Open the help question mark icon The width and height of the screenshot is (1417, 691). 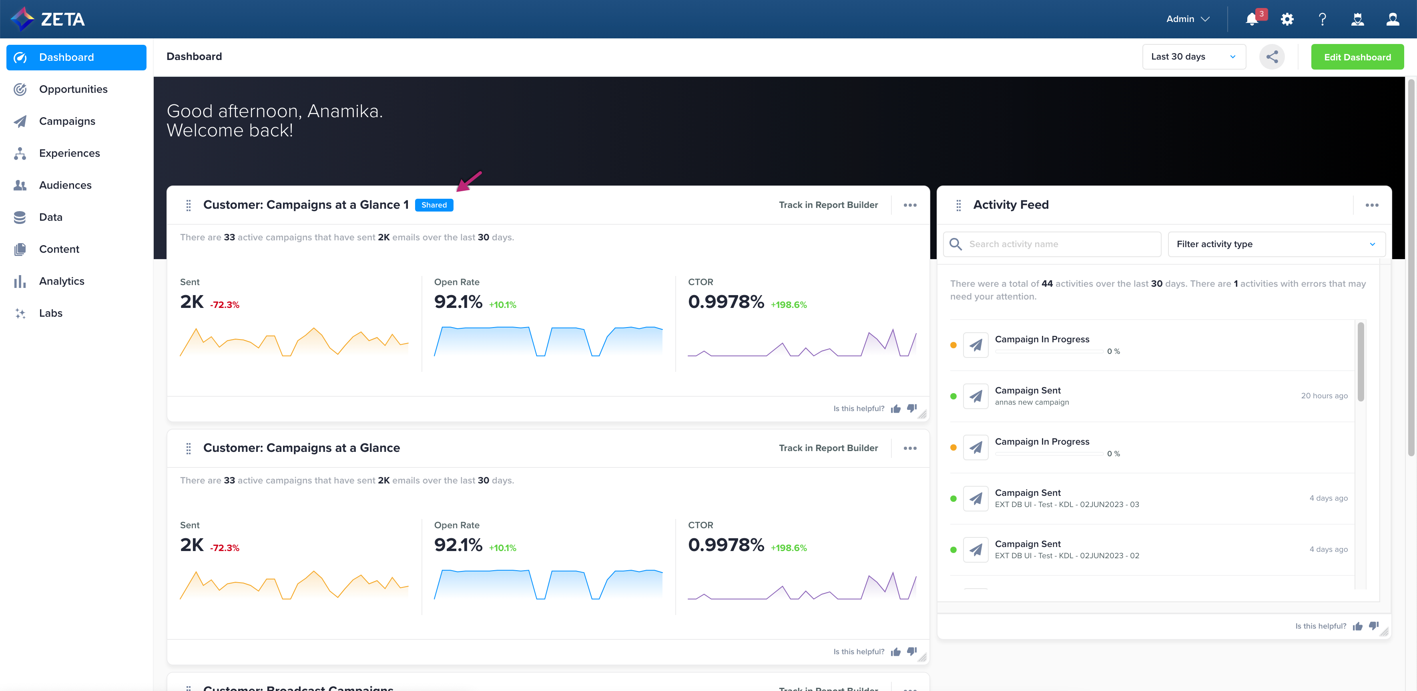[1323, 19]
